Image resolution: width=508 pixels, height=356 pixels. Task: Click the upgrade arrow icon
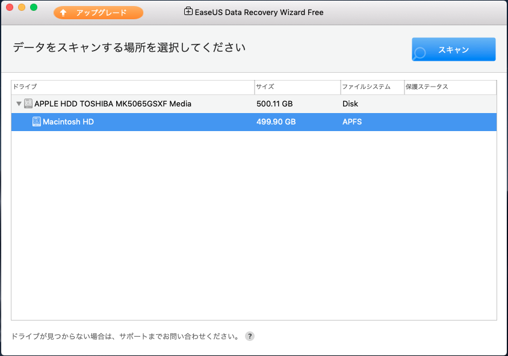tap(63, 13)
